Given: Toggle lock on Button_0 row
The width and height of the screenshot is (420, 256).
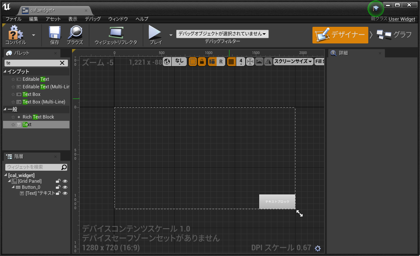Looking at the screenshot, I should pos(58,187).
